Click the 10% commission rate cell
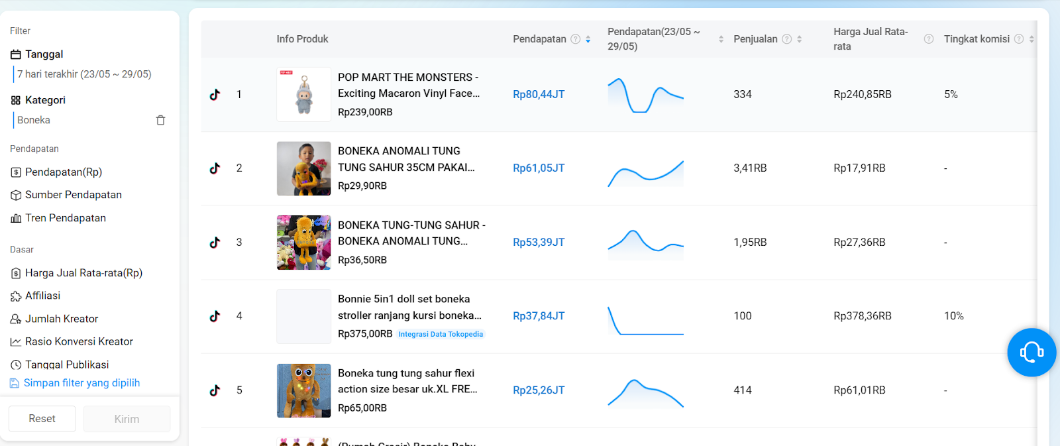This screenshot has width=1060, height=446. tap(954, 316)
